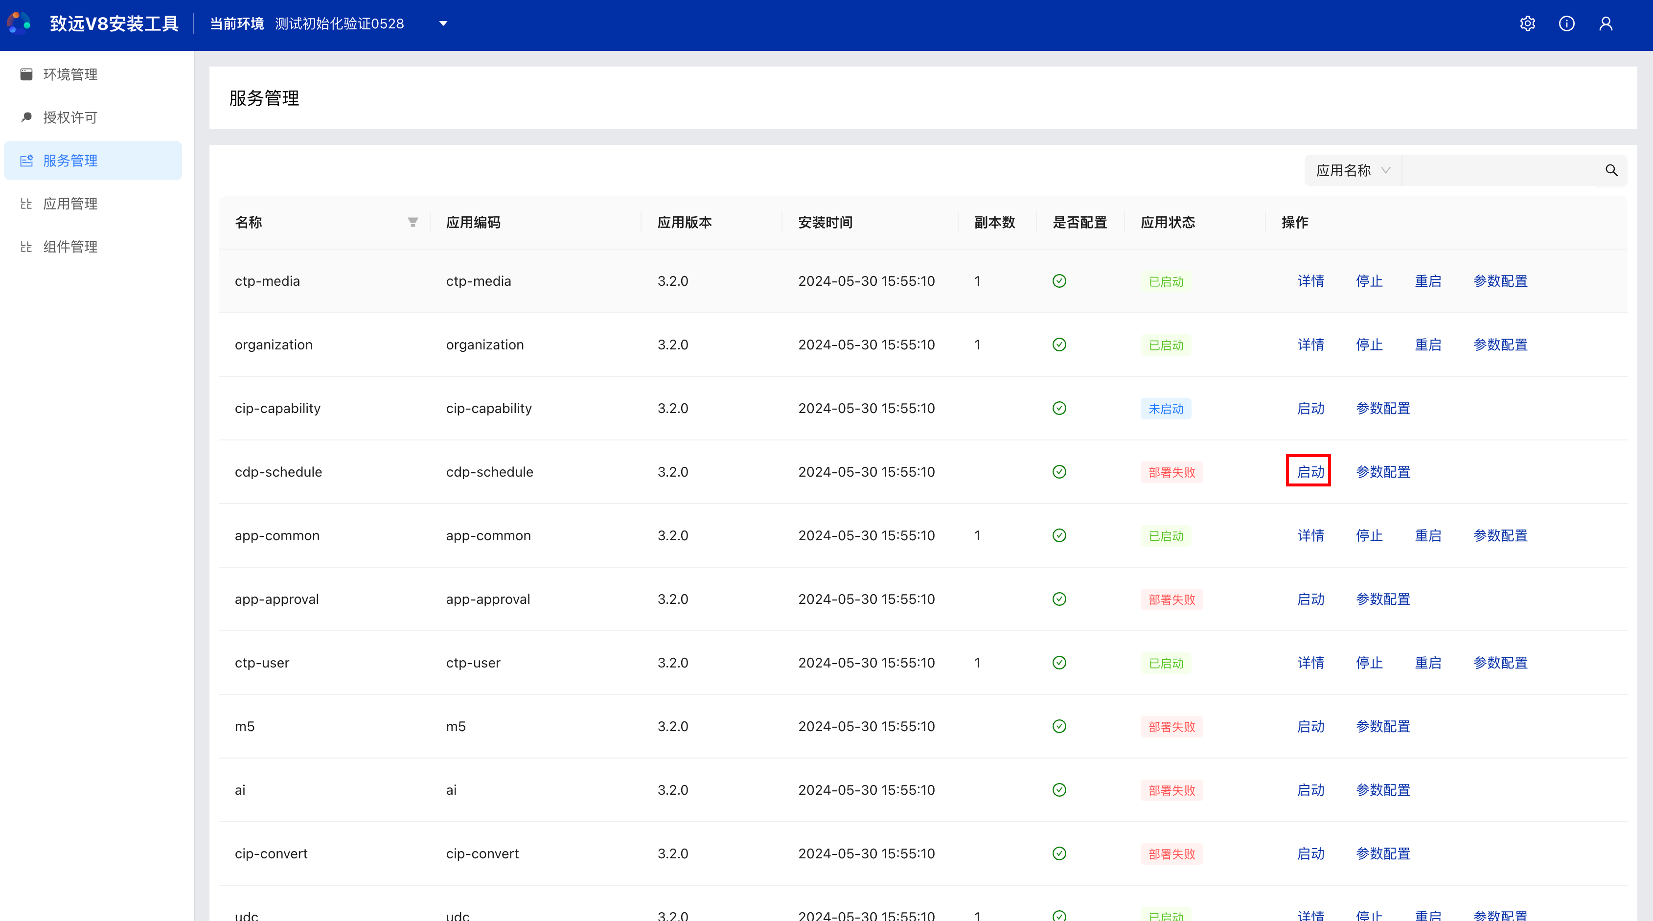
Task: Open 参数配置 for ai
Action: [1383, 789]
